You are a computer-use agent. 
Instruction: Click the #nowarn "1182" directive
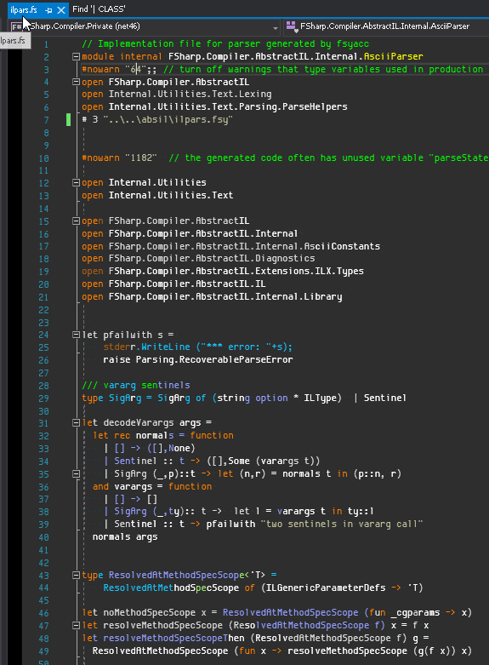[119, 158]
